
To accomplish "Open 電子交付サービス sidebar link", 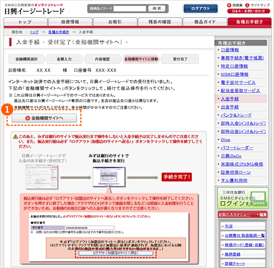I will 238,82.
